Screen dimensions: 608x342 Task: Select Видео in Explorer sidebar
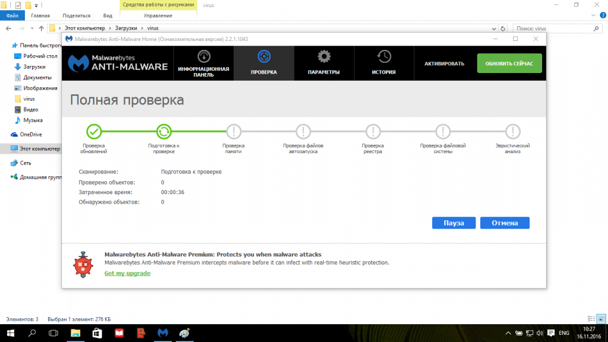(26, 109)
